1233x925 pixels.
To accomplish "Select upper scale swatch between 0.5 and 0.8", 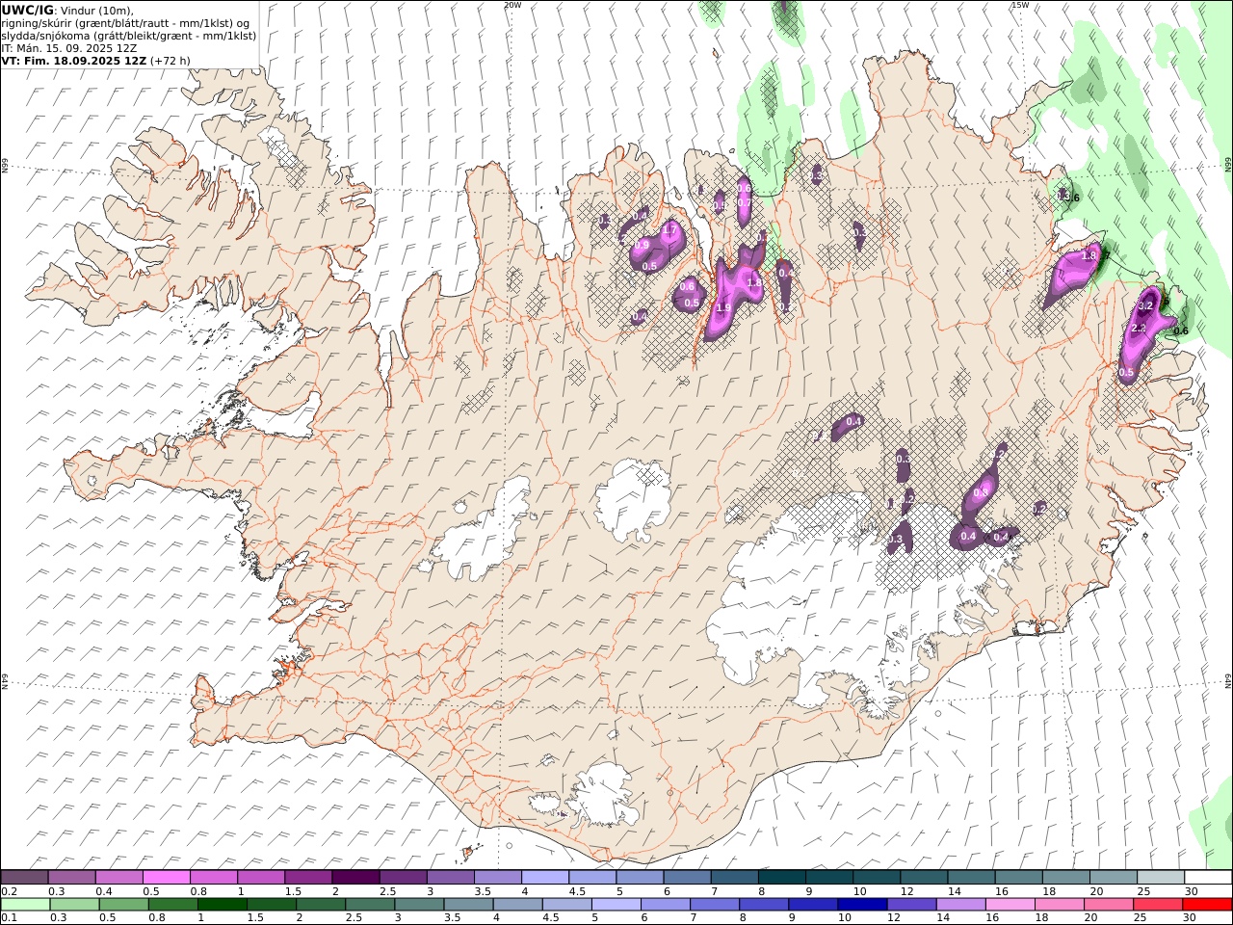I will pyautogui.click(x=166, y=878).
